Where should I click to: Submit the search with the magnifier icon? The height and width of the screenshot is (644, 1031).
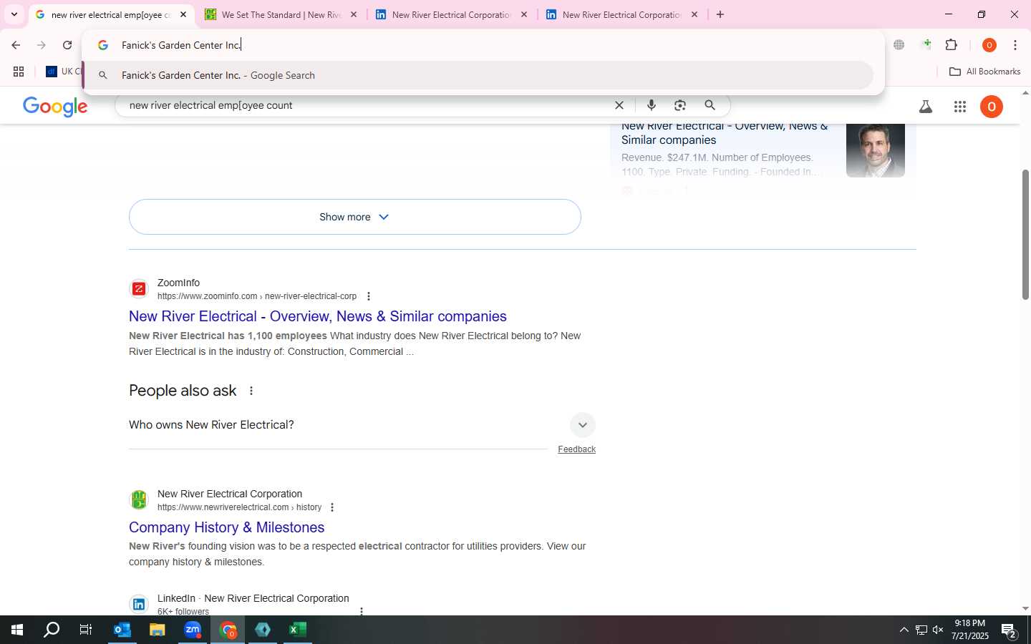(710, 105)
